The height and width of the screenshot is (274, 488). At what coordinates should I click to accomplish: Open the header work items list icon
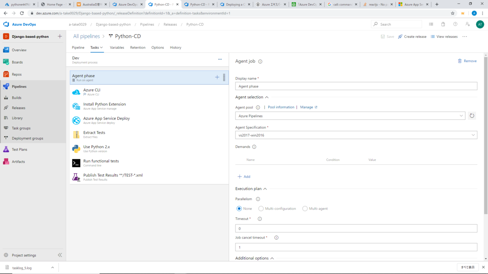click(431, 24)
